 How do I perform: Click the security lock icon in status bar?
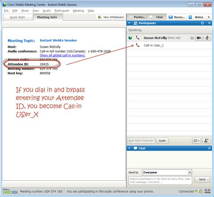(x=200, y=191)
